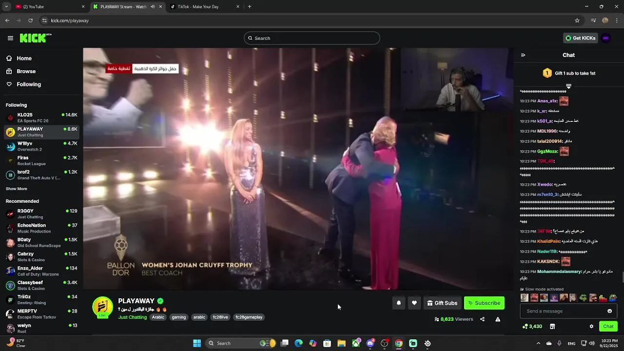Toggle microphone icon in system tray

[x=559, y=343]
